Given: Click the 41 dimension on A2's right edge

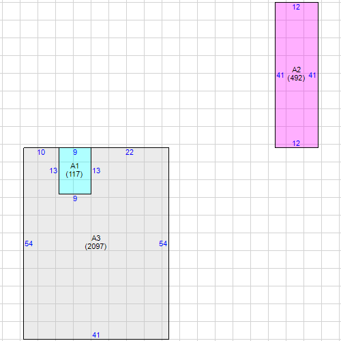Looking at the screenshot, I should 312,75.
